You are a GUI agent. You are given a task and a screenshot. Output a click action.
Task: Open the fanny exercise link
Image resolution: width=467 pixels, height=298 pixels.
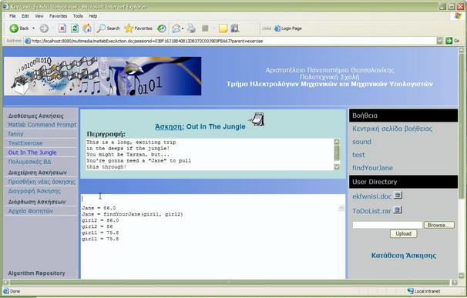click(x=15, y=134)
